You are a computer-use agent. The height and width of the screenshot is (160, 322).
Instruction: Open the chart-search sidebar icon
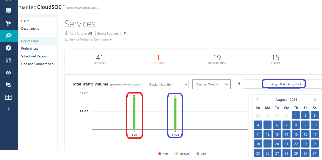(x=9, y=85)
